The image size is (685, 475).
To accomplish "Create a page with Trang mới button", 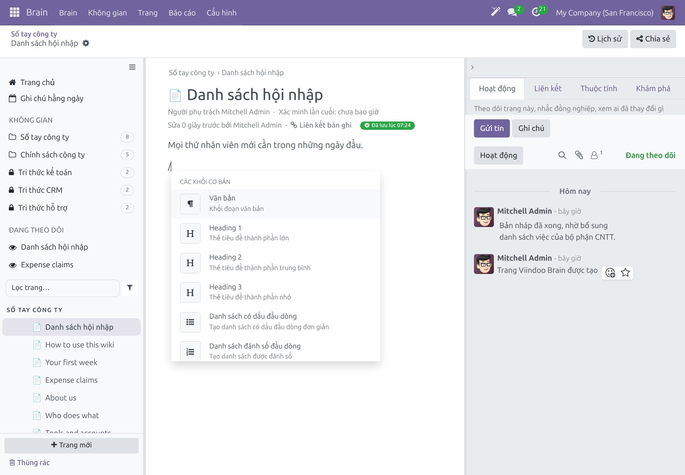I will (72, 445).
